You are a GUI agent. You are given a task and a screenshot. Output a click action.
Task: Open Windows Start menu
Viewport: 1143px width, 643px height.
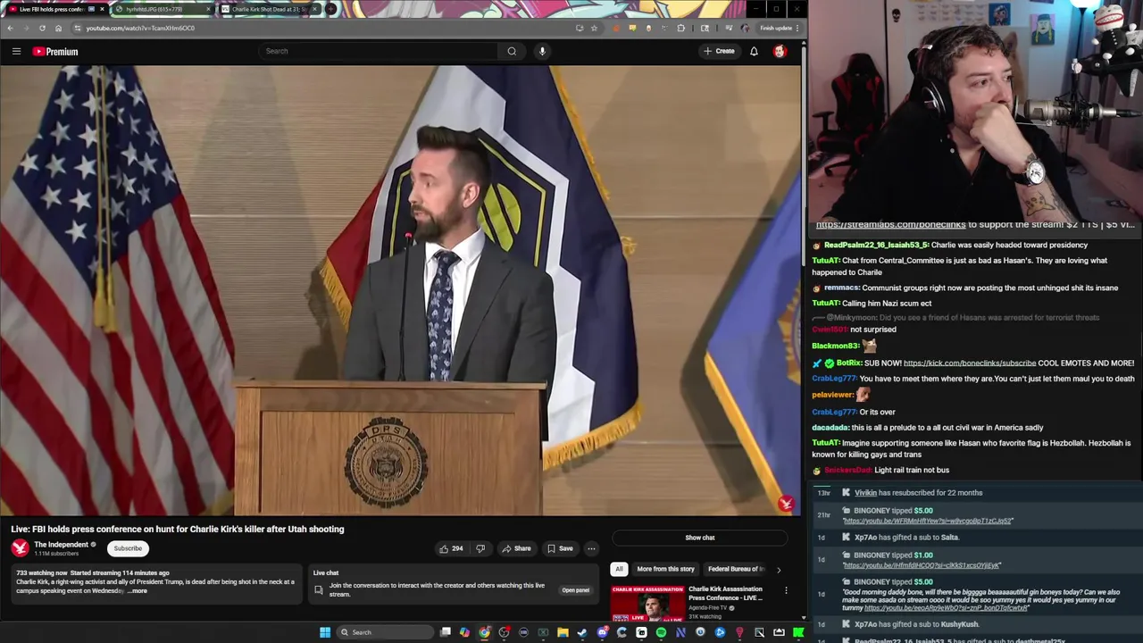click(x=325, y=632)
